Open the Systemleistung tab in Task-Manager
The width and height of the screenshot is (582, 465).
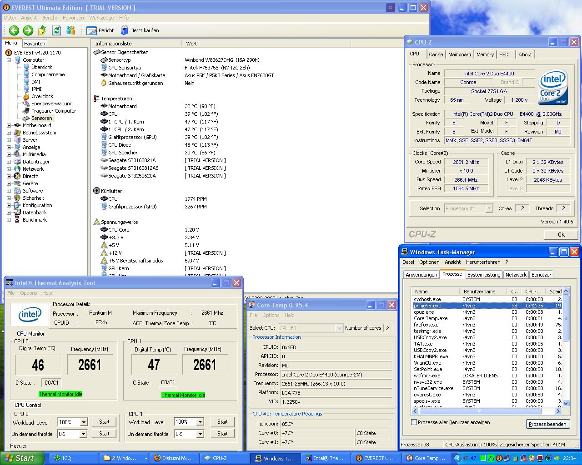pyautogui.click(x=483, y=275)
